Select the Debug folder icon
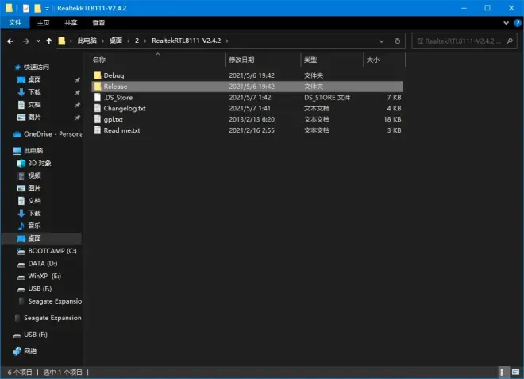The width and height of the screenshot is (524, 379). point(97,75)
